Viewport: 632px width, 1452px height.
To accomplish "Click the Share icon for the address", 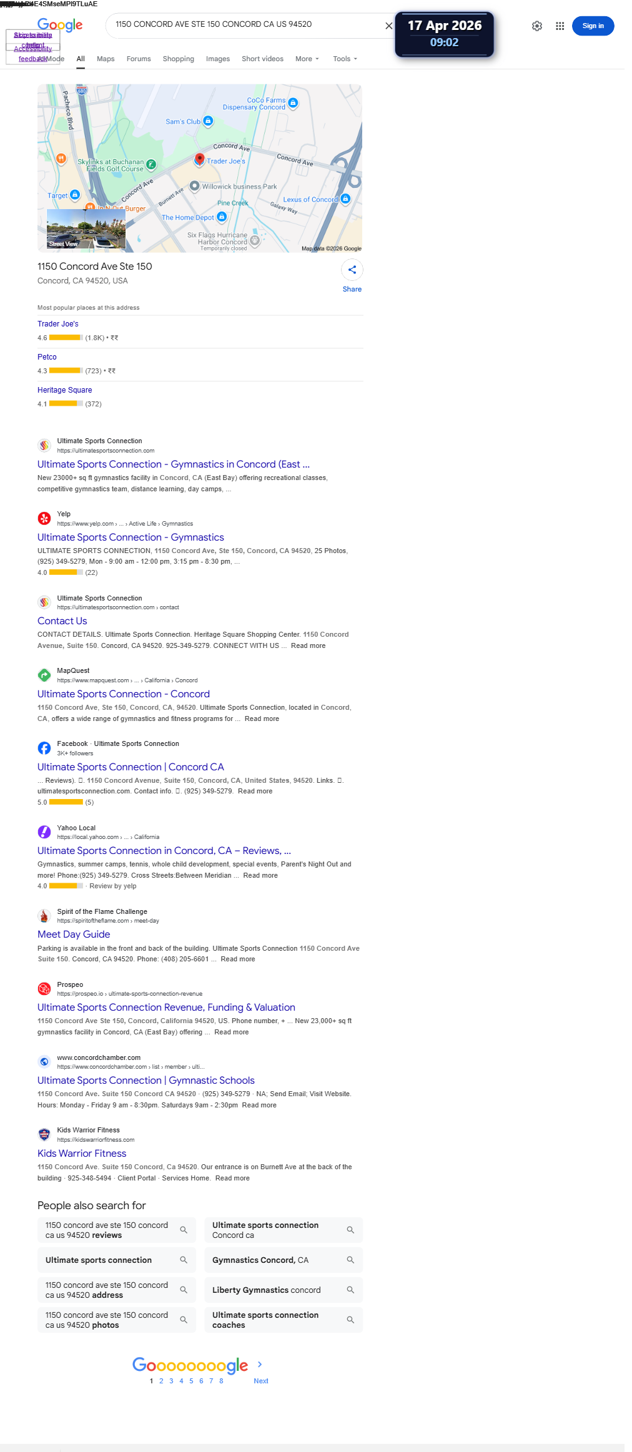I will pyautogui.click(x=352, y=270).
